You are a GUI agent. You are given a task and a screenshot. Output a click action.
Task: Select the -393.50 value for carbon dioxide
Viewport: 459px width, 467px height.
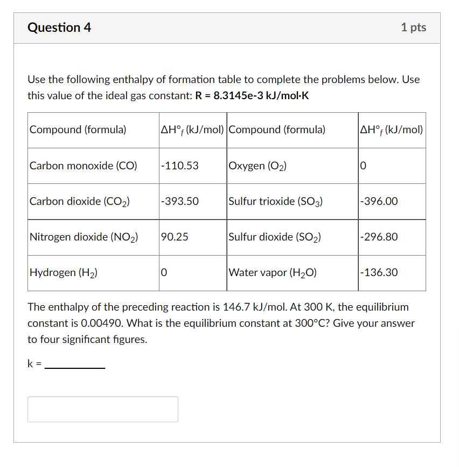click(x=178, y=201)
